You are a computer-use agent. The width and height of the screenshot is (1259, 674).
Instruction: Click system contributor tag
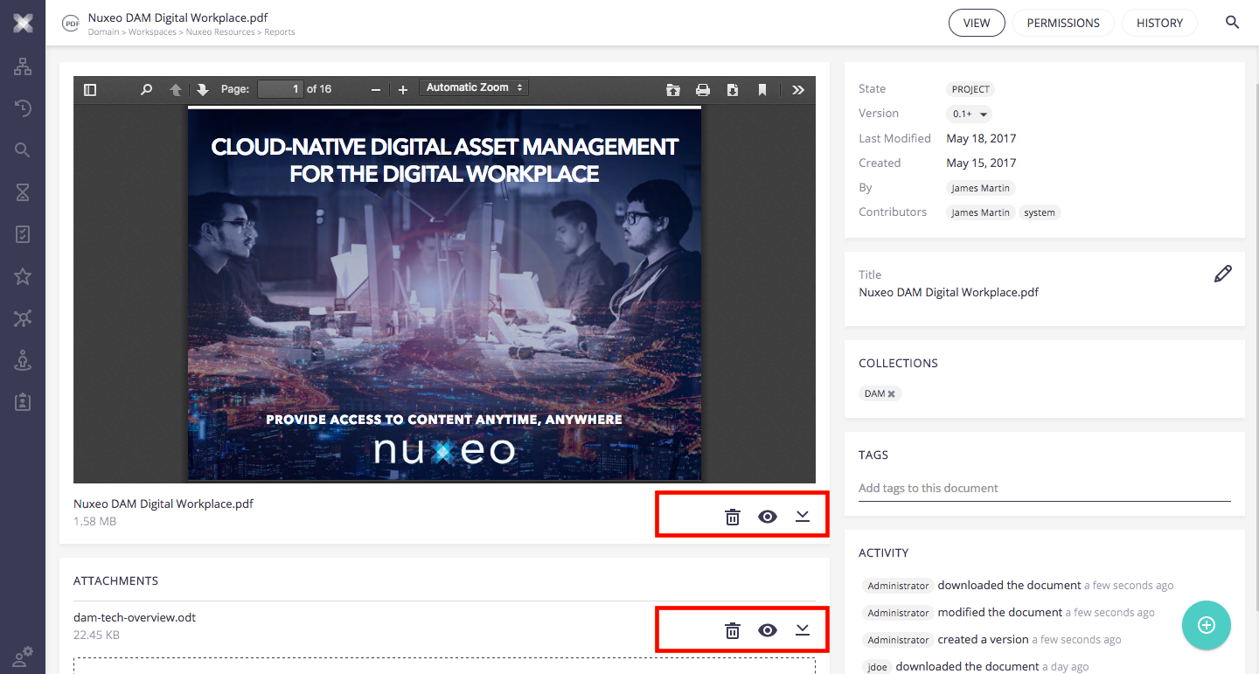1040,212
